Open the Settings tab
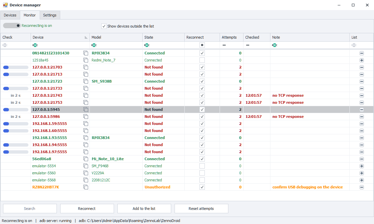374x224 pixels. click(x=50, y=15)
